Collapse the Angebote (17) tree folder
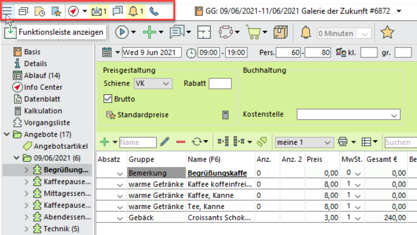 tap(7, 135)
